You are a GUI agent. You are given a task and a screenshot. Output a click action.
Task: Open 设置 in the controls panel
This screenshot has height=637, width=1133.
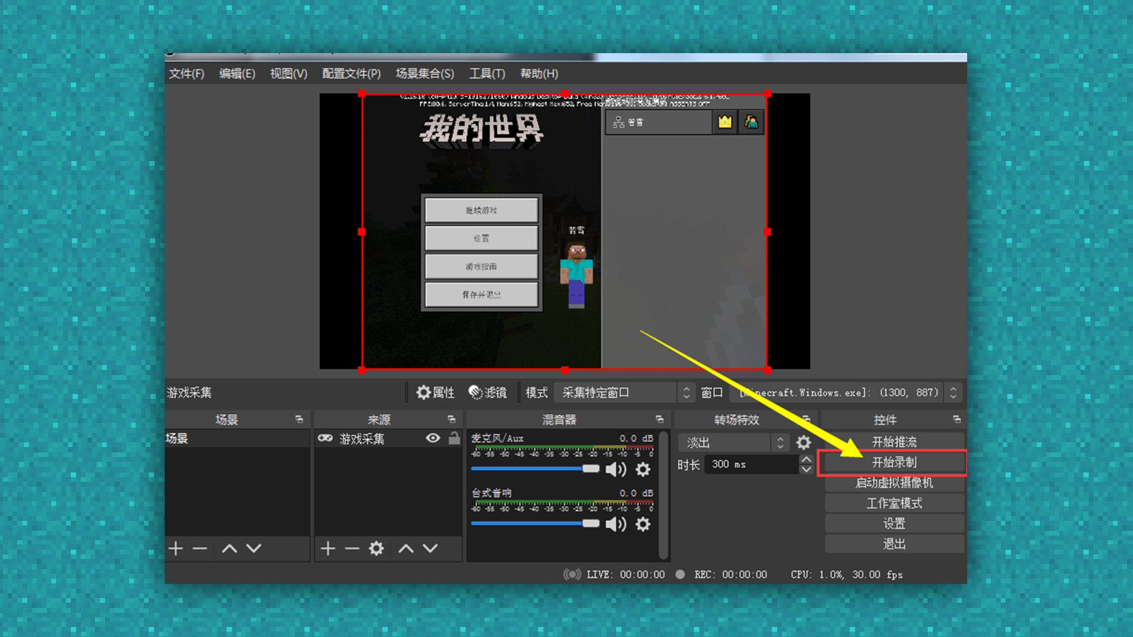(894, 524)
